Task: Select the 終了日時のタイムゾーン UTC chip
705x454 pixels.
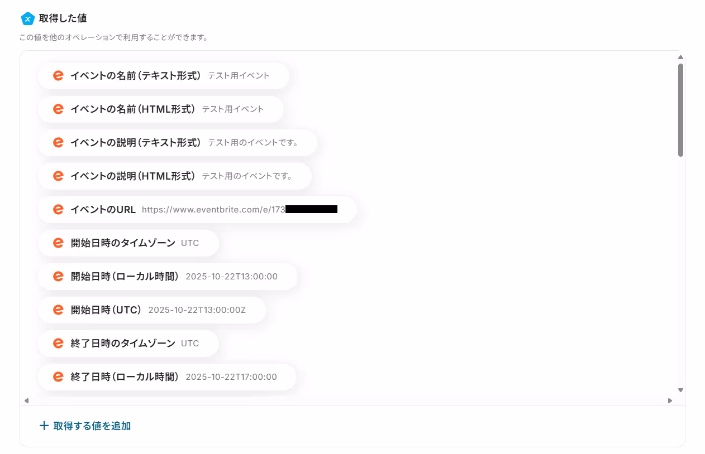Action: pyautogui.click(x=128, y=344)
